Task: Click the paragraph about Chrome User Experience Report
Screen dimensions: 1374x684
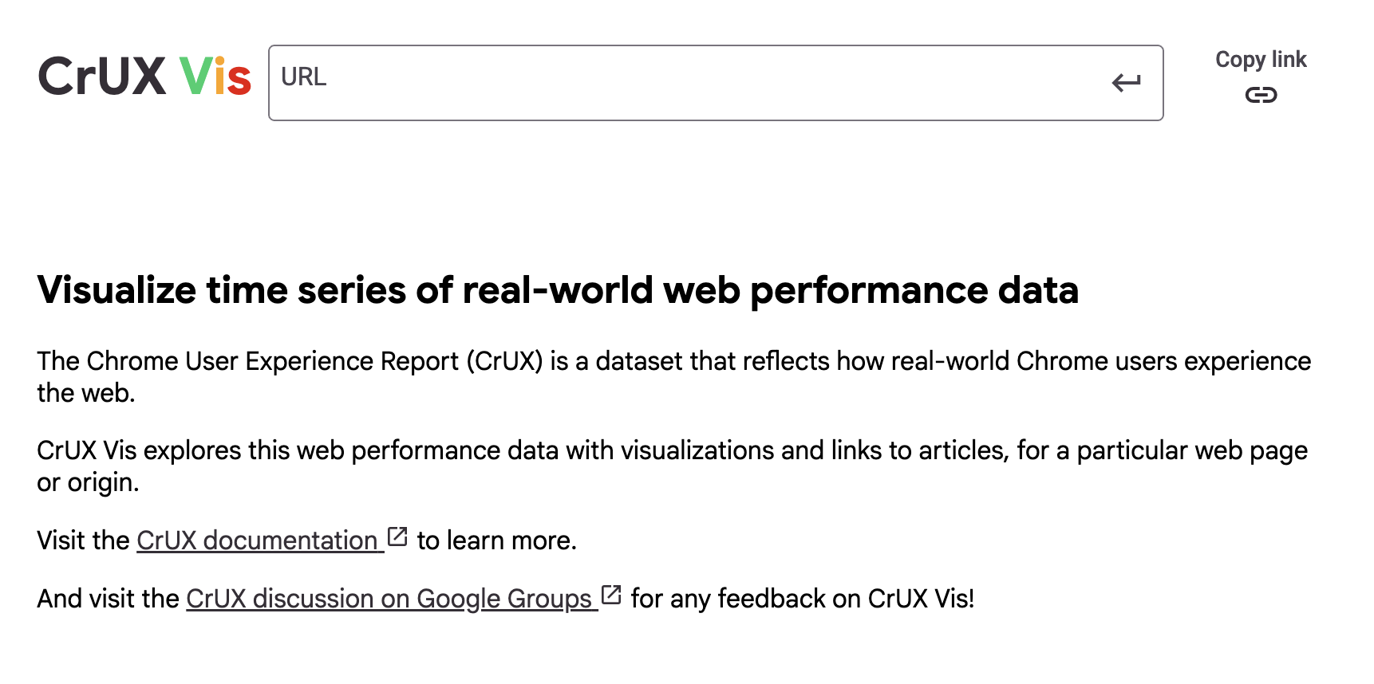Action: [673, 362]
